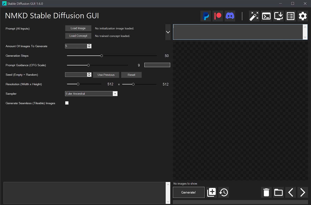The height and width of the screenshot is (205, 311).
Task: Focus the prompt text input box
Action: tap(238, 32)
